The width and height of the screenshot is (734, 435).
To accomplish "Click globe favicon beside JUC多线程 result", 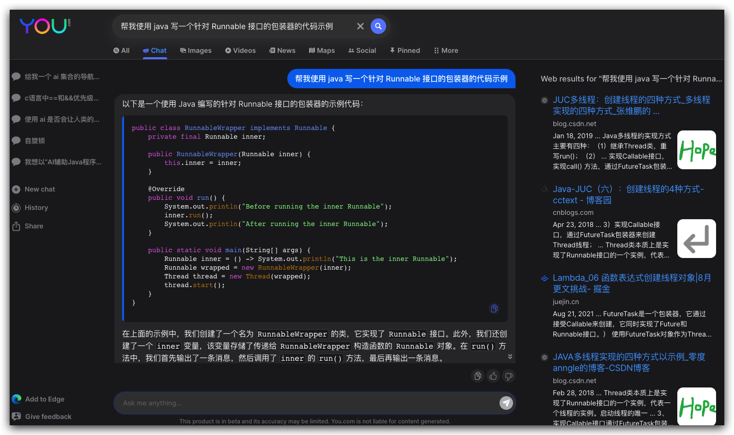I will (x=545, y=100).
